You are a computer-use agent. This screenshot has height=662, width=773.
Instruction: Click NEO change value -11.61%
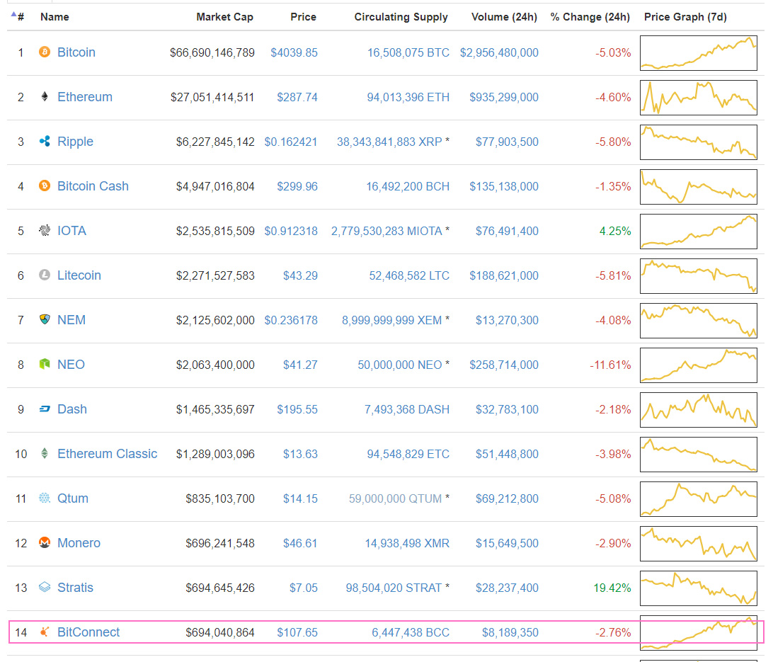pyautogui.click(x=610, y=365)
